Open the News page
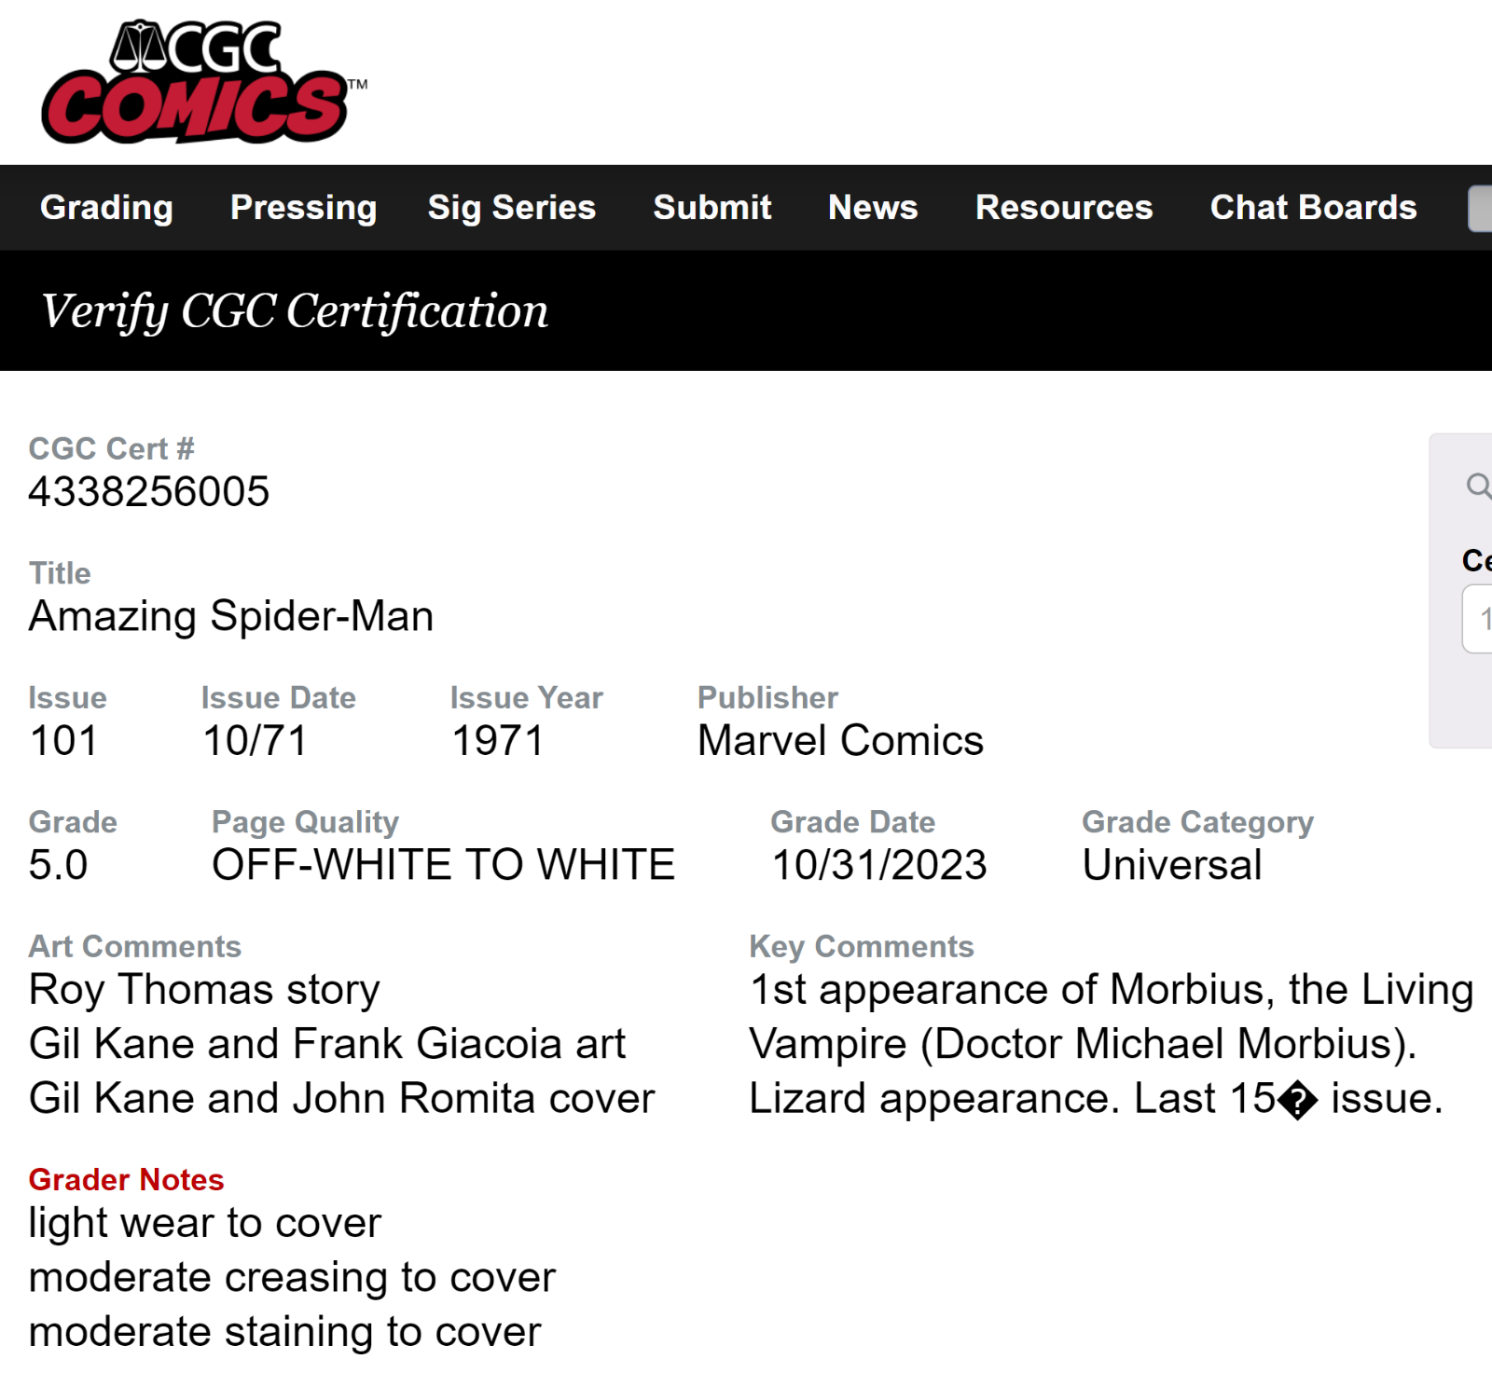 [x=873, y=207]
